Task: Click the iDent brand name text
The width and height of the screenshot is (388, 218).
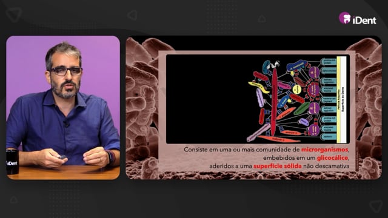Action: [364, 20]
